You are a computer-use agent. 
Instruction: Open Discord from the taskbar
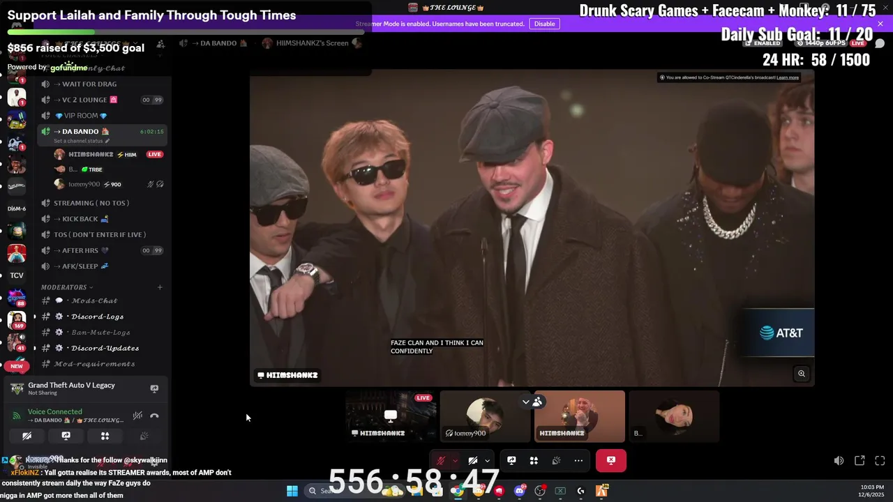[x=519, y=491]
